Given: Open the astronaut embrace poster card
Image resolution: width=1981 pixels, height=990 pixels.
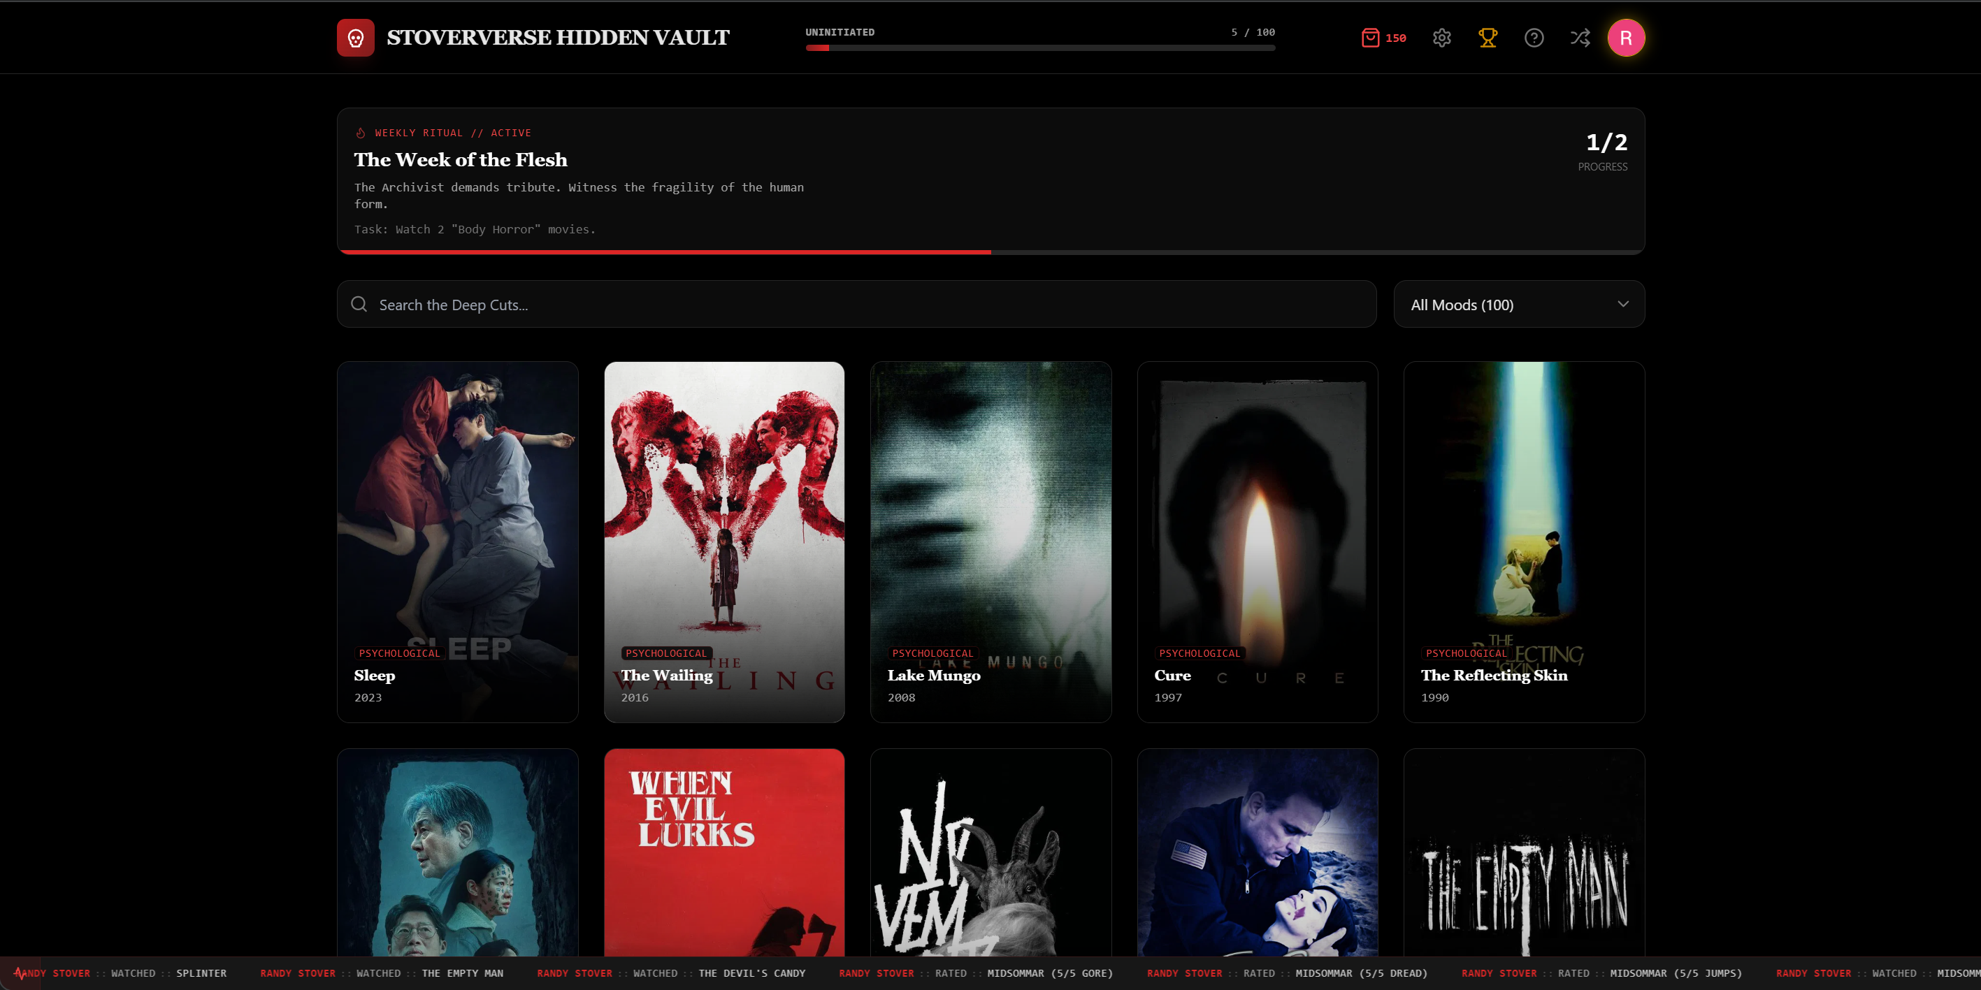Looking at the screenshot, I should tap(1258, 852).
